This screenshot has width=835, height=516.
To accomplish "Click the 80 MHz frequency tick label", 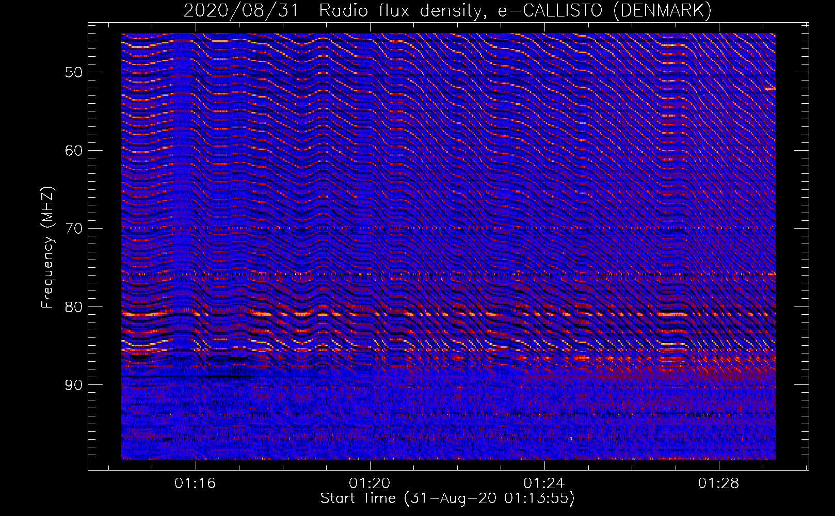I will pos(74,307).
